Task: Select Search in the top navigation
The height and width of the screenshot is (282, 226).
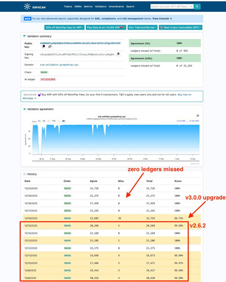Action: [x=131, y=7]
